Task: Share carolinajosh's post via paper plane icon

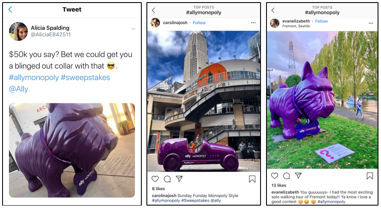Action: click(179, 179)
